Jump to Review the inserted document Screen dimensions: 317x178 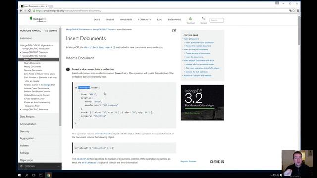click(x=198, y=46)
